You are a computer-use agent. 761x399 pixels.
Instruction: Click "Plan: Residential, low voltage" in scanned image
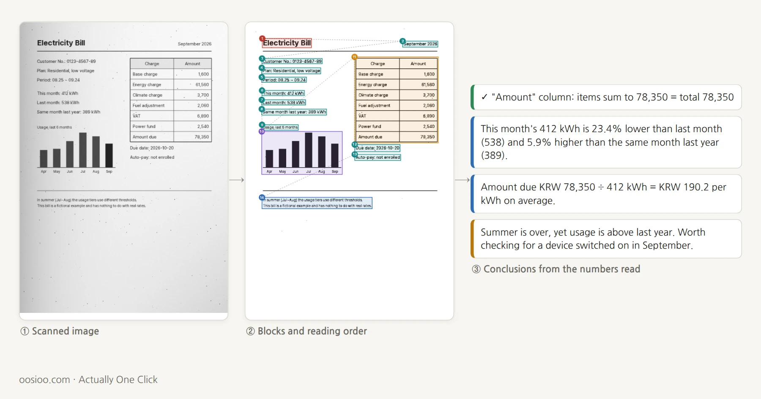[66, 71]
